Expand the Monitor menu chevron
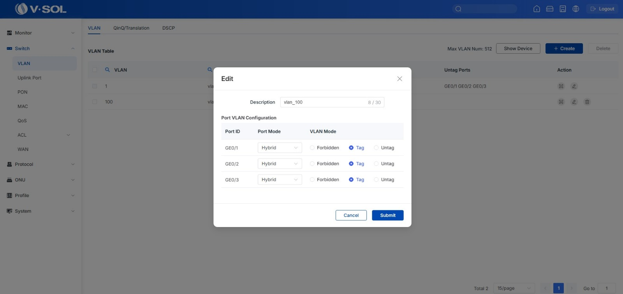Viewport: 623px width, 294px height. (73, 33)
